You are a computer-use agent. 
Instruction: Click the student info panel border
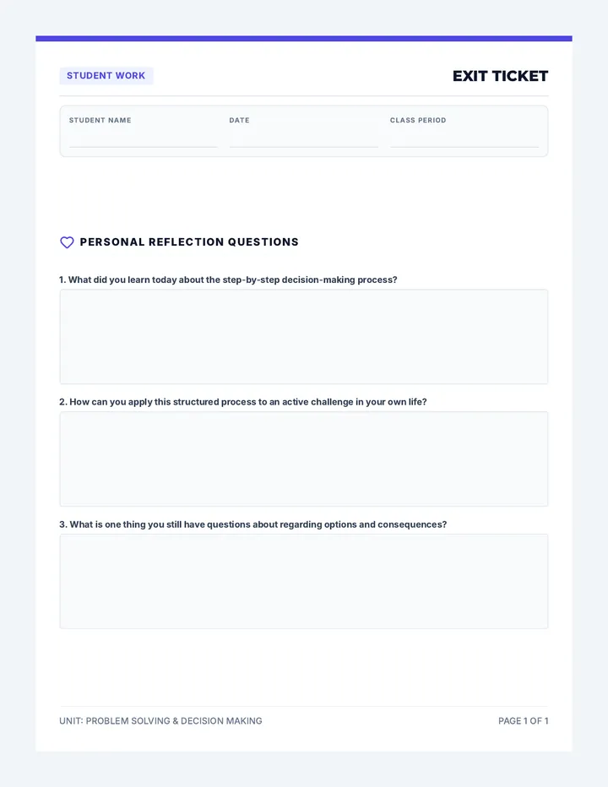coord(304,106)
